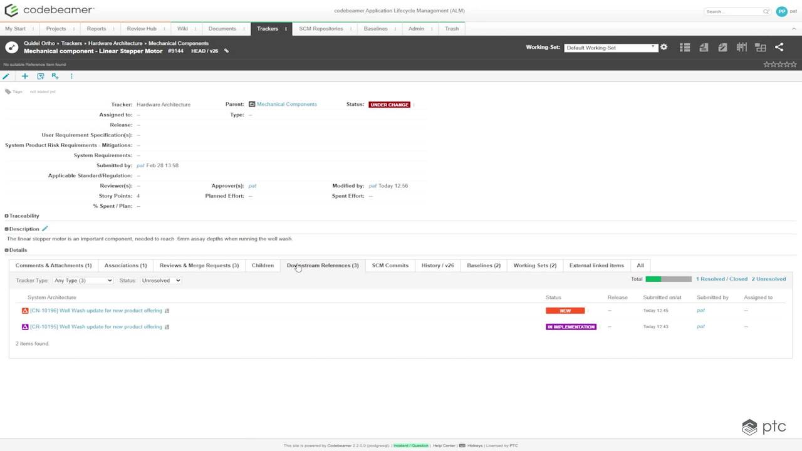This screenshot has width=802, height=451.
Task: Open CN-10196 Well Wash update link
Action: click(96, 311)
